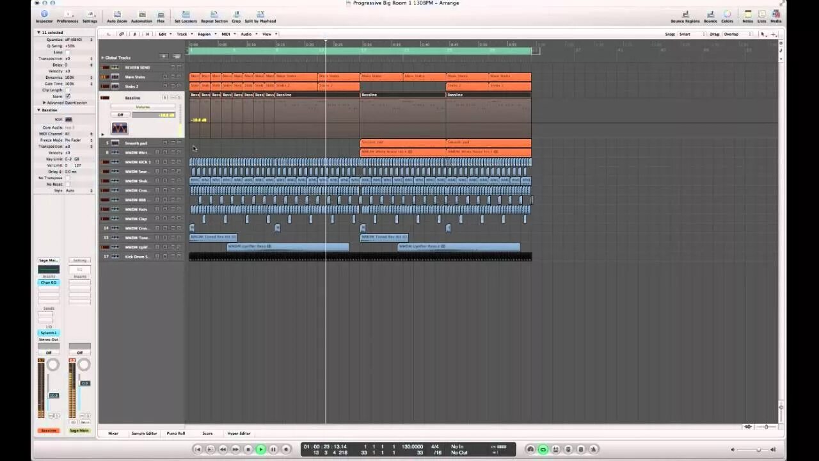The height and width of the screenshot is (461, 819).
Task: Adjust the master volume slider in the transport
Action: [x=758, y=449]
